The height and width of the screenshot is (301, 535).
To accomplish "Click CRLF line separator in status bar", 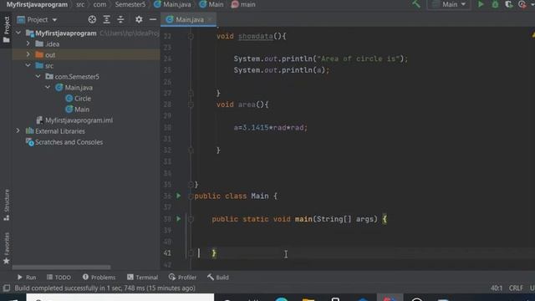I will pos(516,288).
